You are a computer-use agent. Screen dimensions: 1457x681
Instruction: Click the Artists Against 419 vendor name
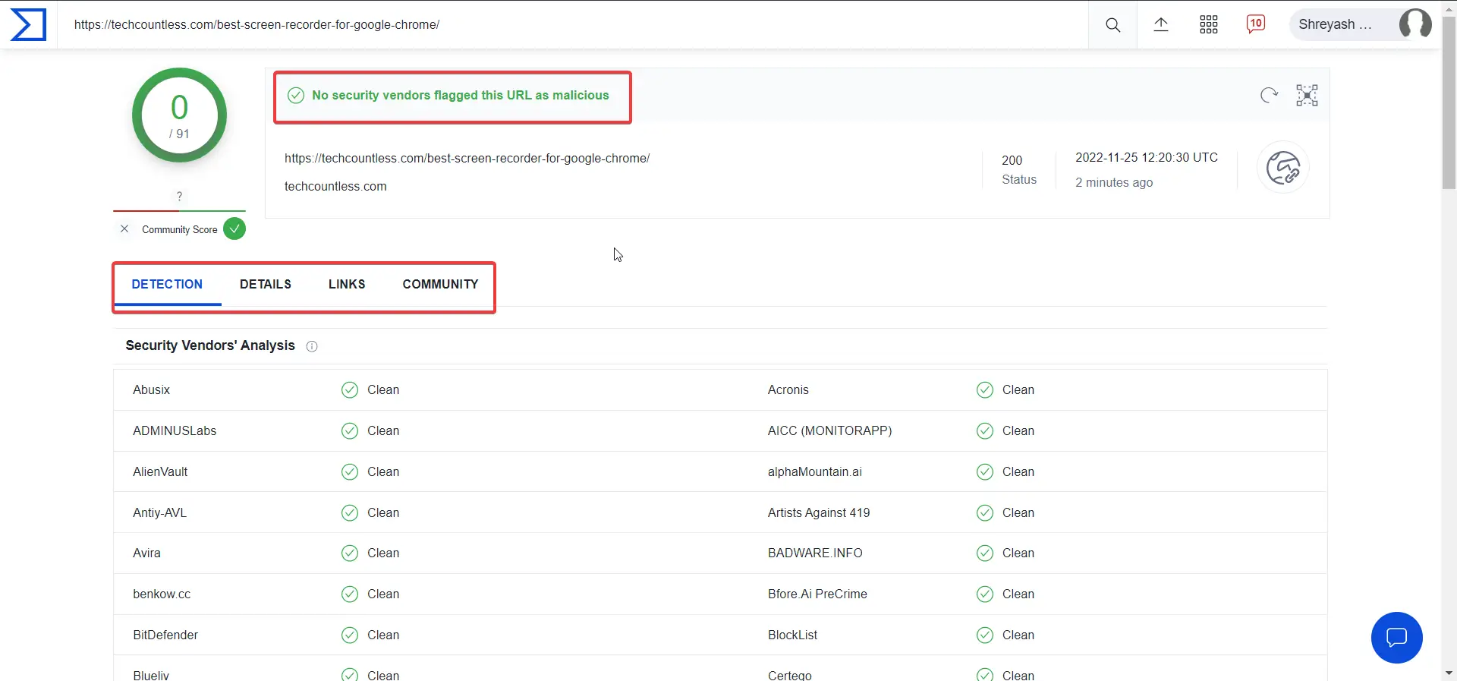819,512
